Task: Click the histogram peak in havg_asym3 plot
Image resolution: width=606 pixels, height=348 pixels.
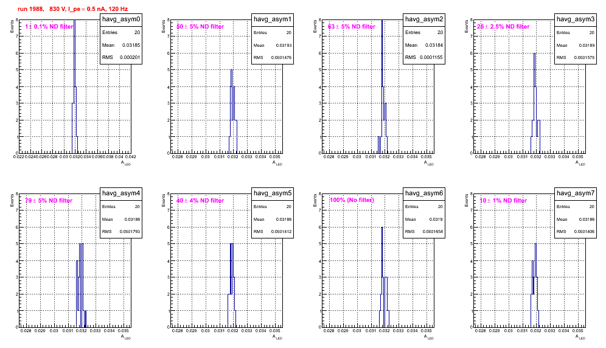Action: 534,54
